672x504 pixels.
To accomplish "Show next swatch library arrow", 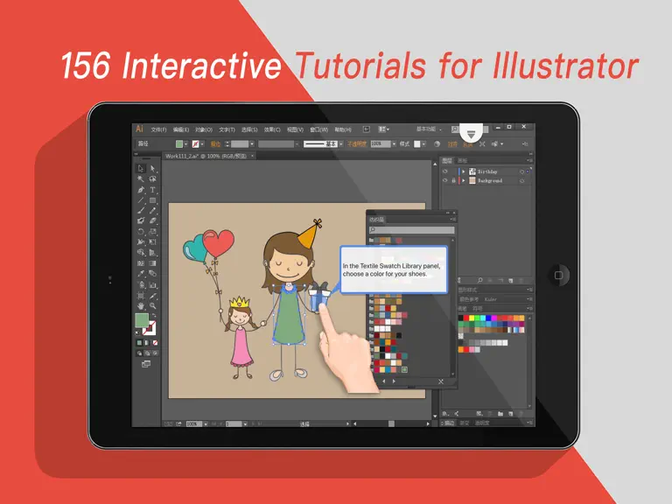I will (394, 381).
